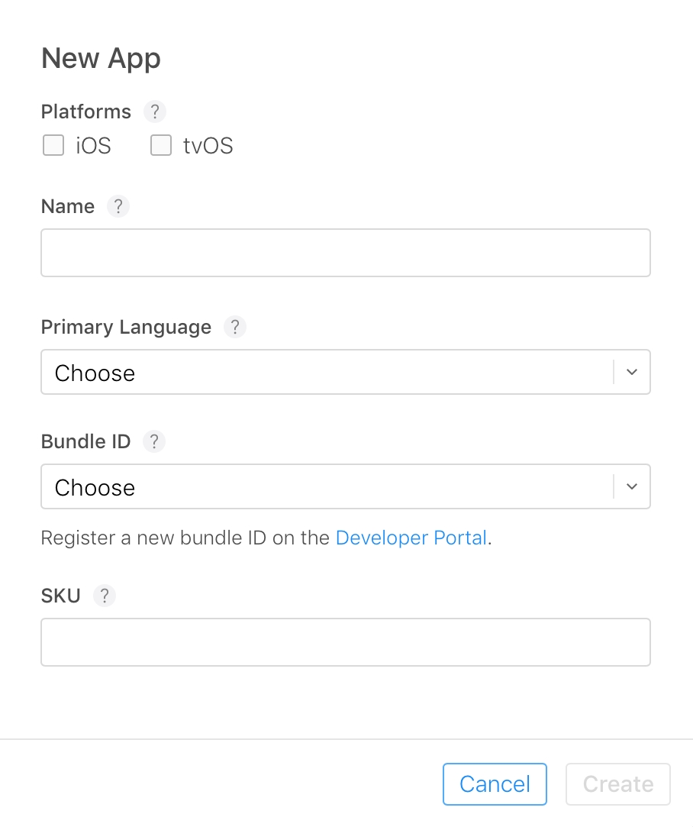This screenshot has width=693, height=827.
Task: Expand the Bundle ID dropdown
Action: click(346, 486)
